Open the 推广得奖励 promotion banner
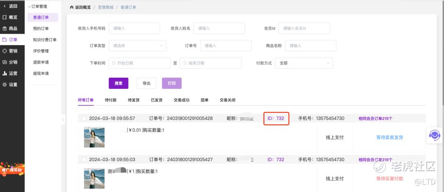This screenshot has width=444, height=192. [x=12, y=169]
